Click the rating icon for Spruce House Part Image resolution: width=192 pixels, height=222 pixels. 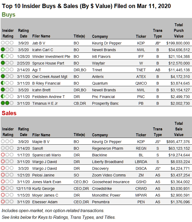coord(7,63)
